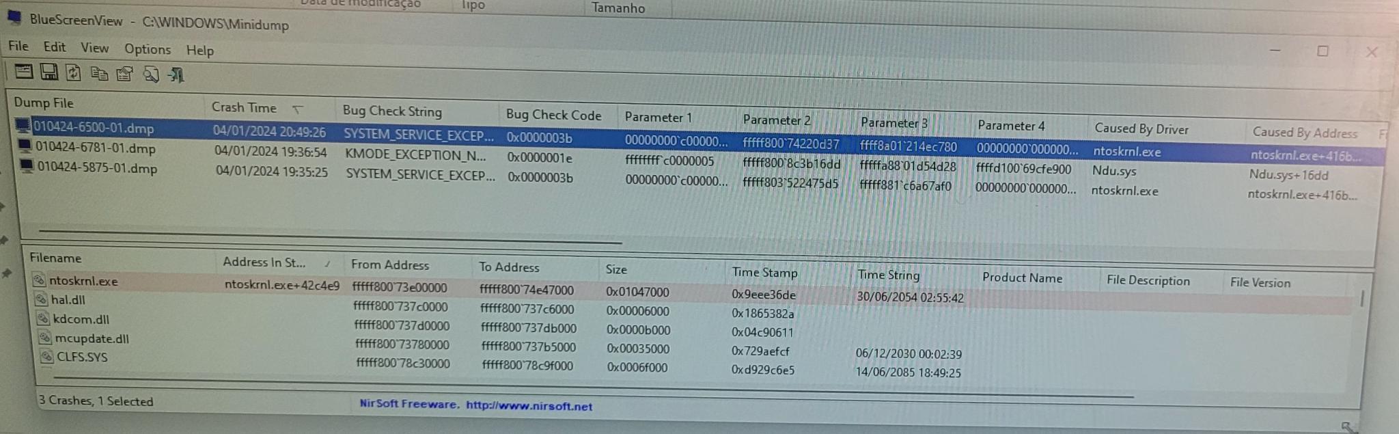Click crash time 04/01/2024 19:35:25
This screenshot has width=1399, height=434.
pyautogui.click(x=272, y=172)
